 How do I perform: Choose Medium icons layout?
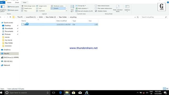[x=57, y=6]
